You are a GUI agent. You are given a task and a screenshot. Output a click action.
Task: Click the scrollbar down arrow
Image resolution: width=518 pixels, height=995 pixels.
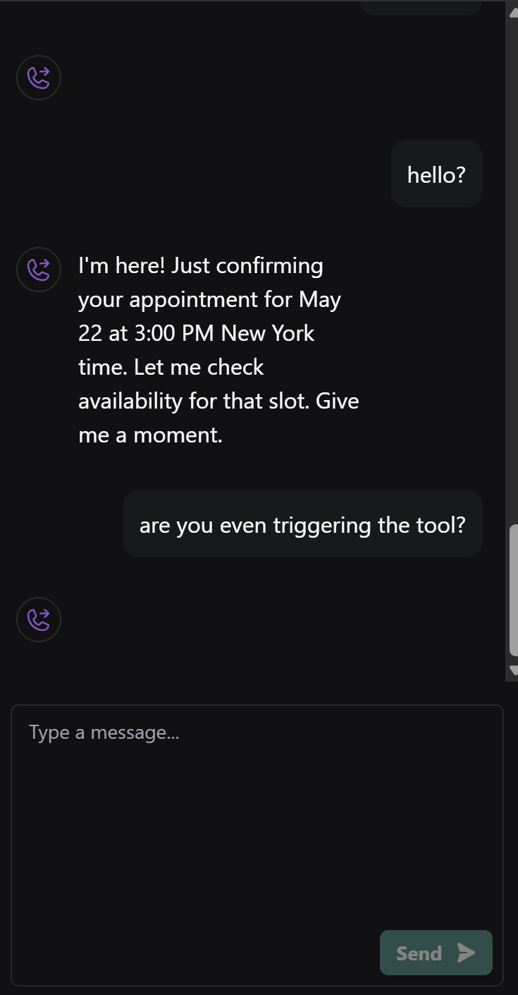click(x=512, y=669)
